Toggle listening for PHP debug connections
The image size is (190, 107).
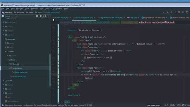pos(179,12)
